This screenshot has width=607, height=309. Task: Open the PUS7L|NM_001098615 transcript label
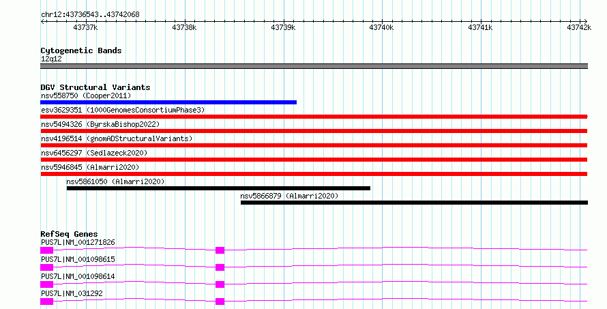[78, 259]
